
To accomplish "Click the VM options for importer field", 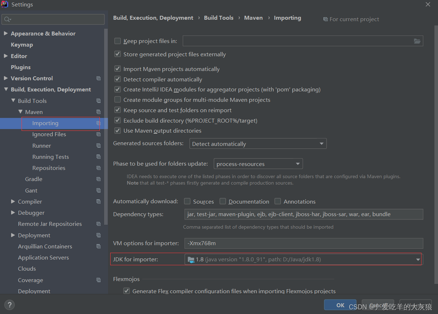I will (304, 243).
